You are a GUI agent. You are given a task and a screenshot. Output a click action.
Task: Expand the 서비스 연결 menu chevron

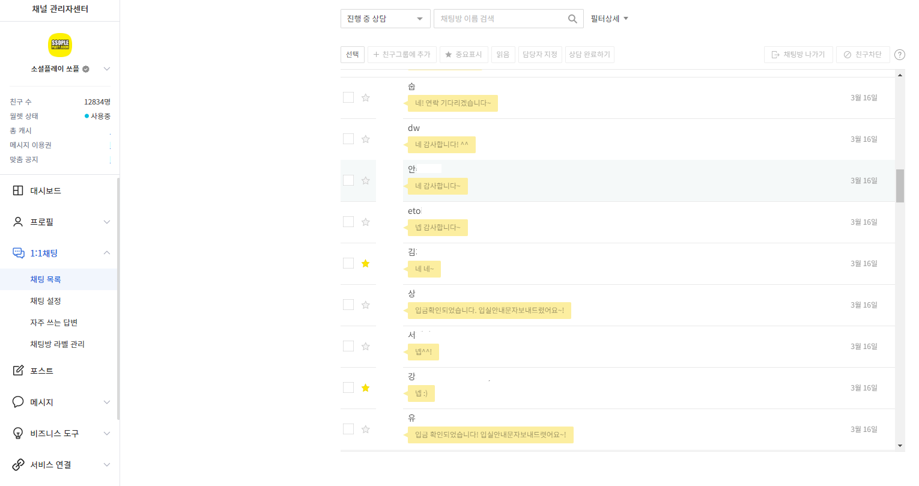pyautogui.click(x=106, y=464)
